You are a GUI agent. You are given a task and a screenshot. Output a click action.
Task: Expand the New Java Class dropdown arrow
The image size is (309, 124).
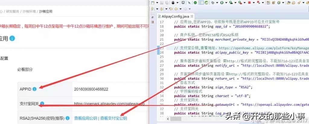click(x=283, y=2)
